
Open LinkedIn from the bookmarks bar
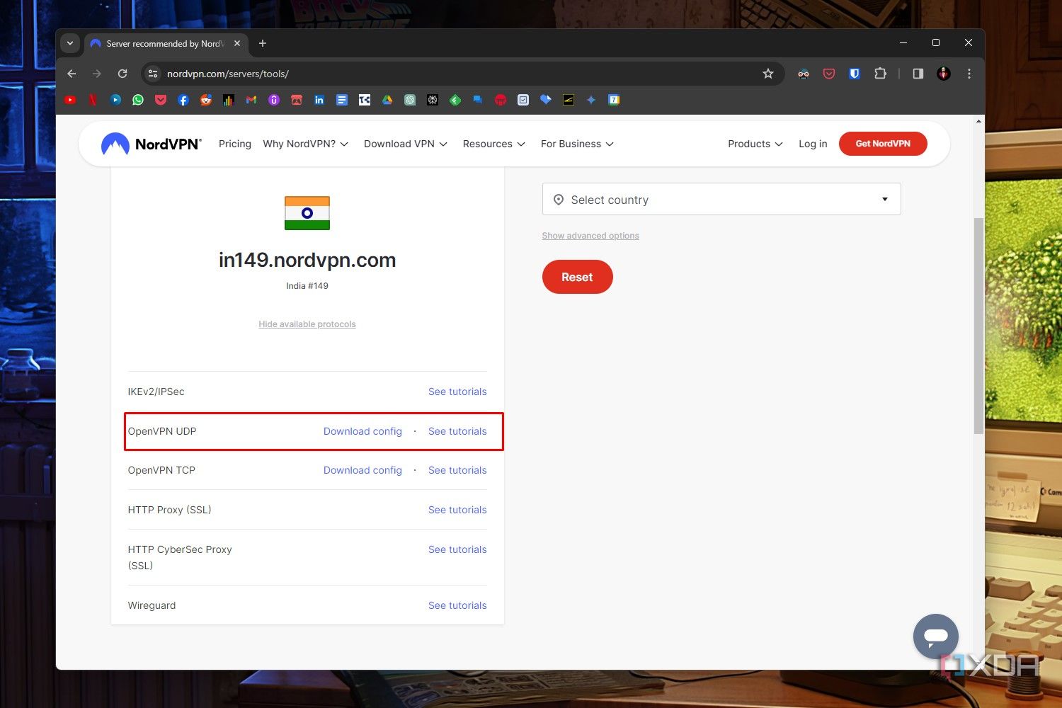point(319,100)
